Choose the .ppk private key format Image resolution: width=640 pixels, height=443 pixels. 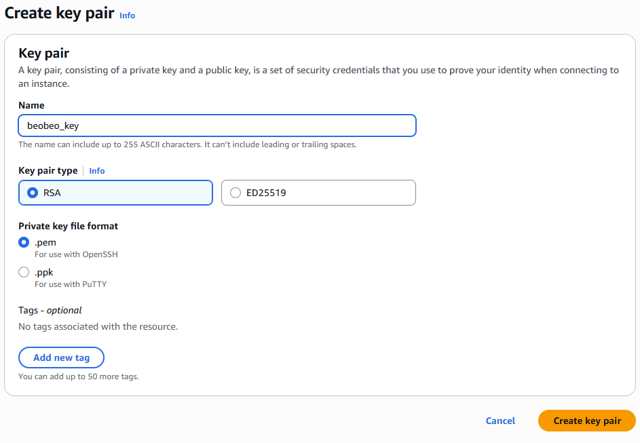(x=24, y=272)
